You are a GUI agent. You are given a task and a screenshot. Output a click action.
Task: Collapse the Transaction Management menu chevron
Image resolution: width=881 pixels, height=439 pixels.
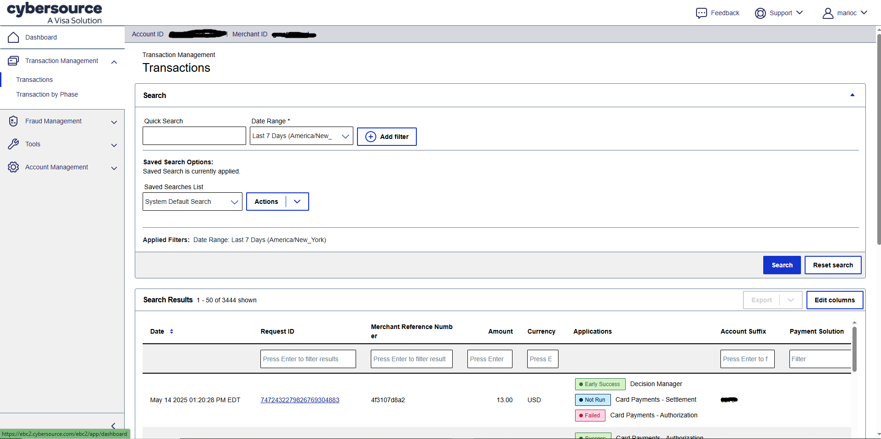point(114,62)
